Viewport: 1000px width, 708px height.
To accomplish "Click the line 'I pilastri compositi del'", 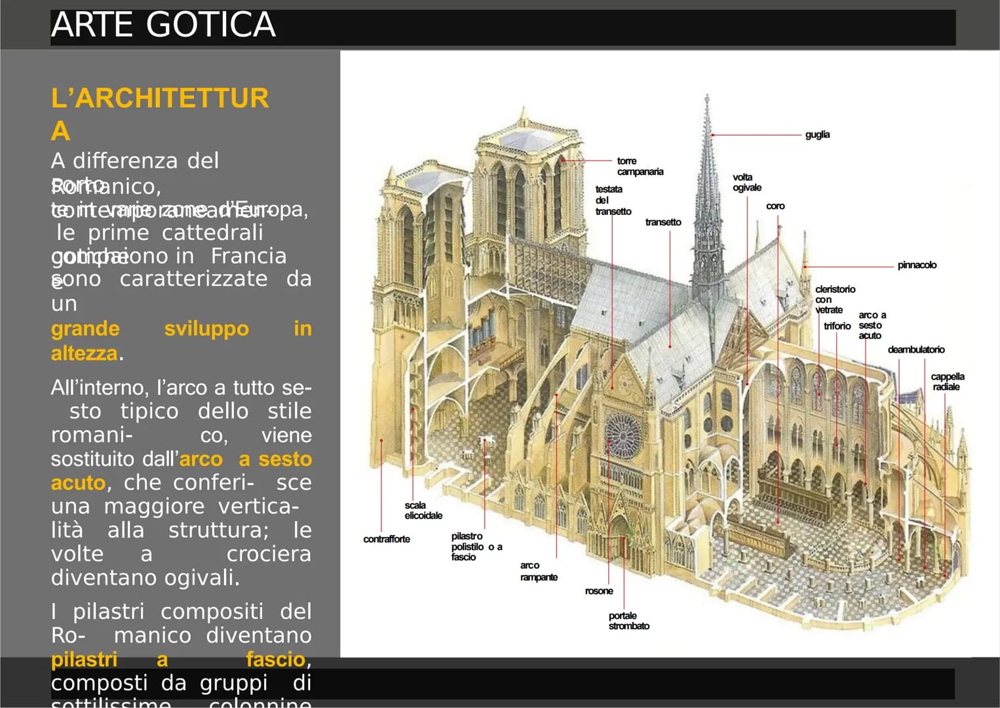I will coord(182,612).
